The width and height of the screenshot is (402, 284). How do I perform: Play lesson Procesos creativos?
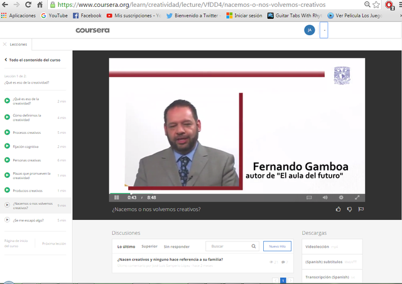coord(35,133)
